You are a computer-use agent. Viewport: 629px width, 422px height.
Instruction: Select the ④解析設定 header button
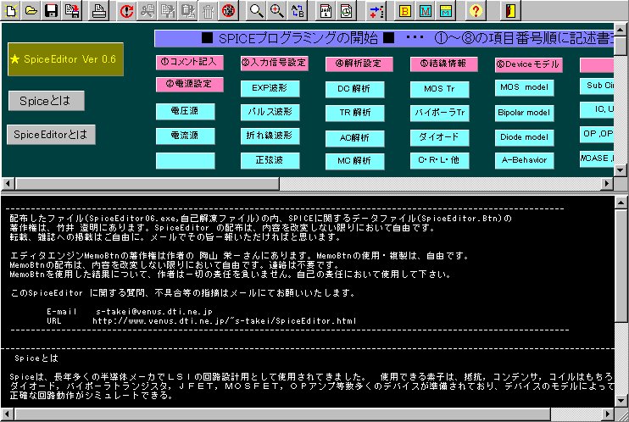pos(359,64)
